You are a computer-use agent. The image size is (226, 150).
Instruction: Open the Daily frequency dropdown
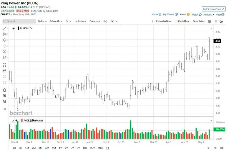42,21
